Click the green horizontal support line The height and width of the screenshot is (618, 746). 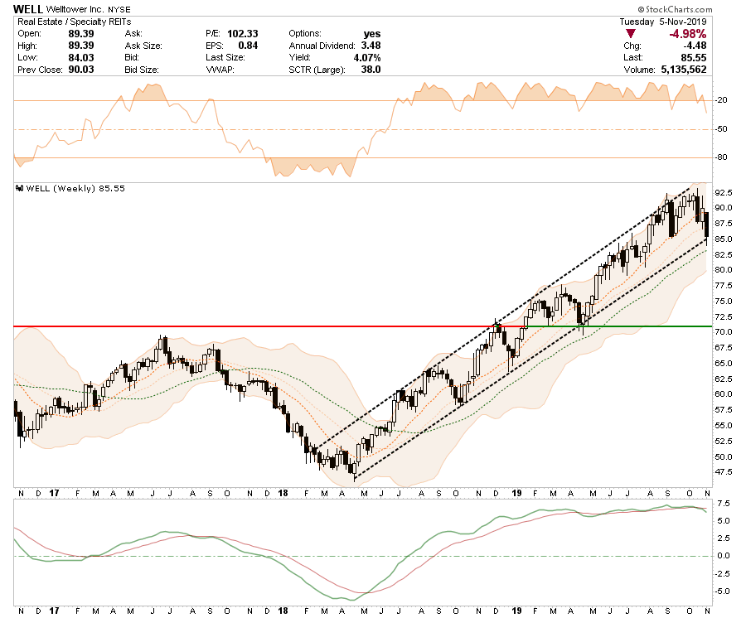[x=604, y=326]
